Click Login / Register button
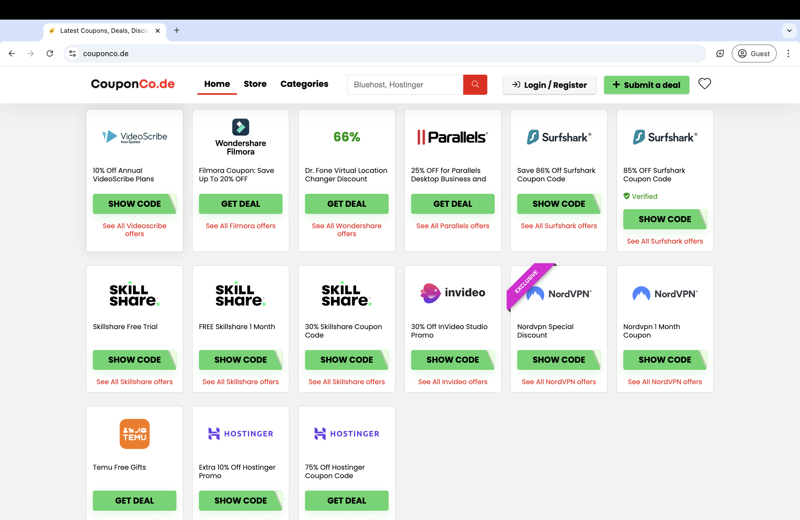 (549, 85)
